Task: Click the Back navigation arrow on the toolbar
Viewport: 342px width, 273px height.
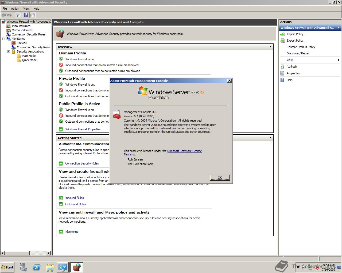Action: [x=3, y=15]
